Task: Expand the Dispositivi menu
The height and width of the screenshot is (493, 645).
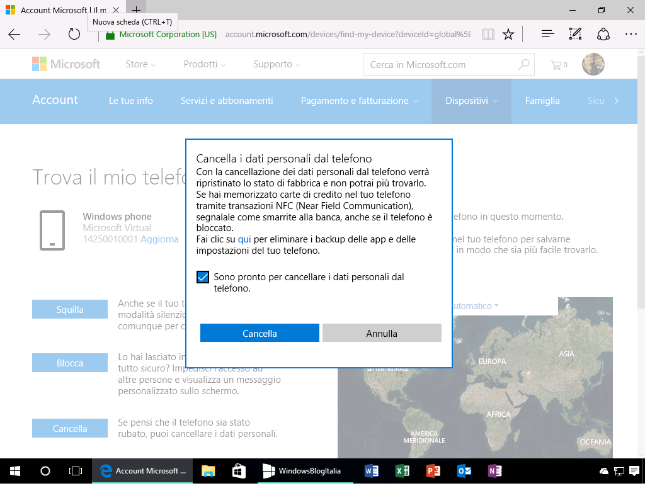Action: click(471, 101)
